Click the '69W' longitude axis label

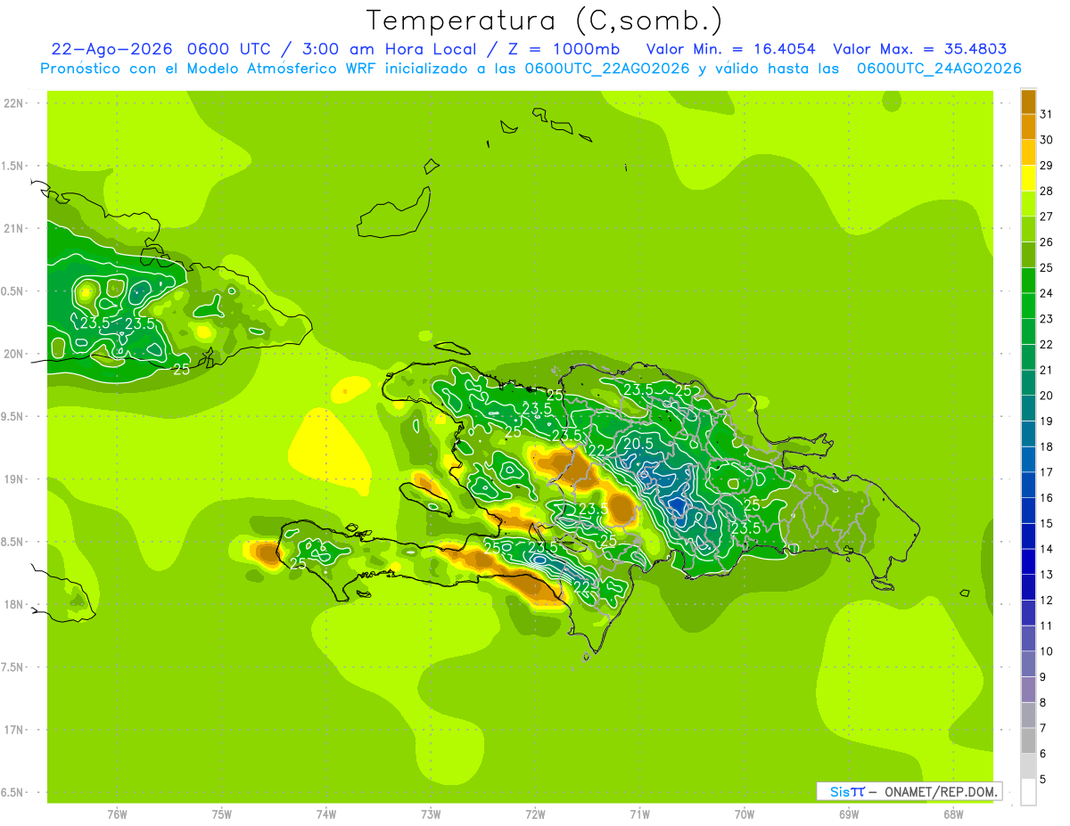point(849,814)
